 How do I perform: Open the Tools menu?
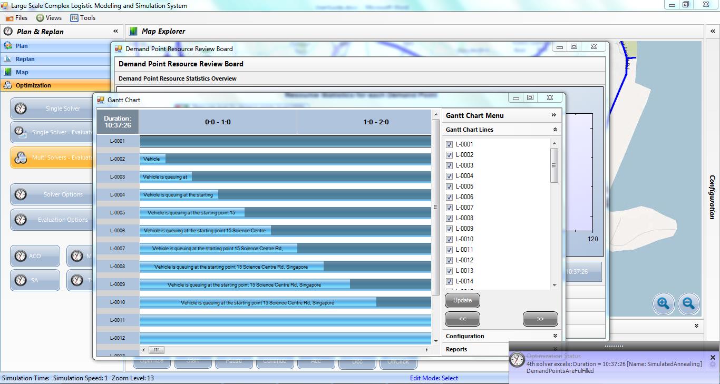83,18
